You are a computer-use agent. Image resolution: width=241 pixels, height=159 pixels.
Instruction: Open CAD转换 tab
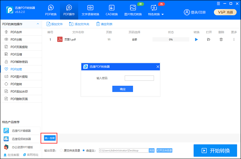pyautogui.click(x=112, y=11)
